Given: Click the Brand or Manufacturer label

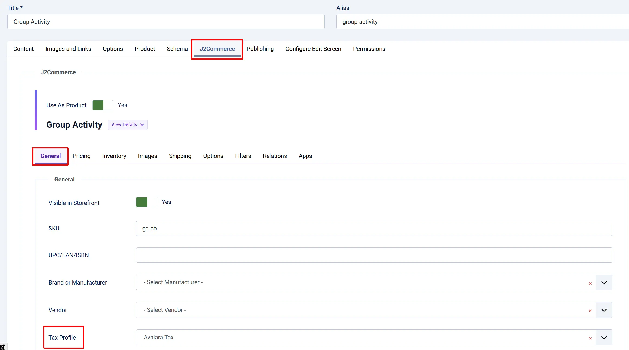Looking at the screenshot, I should [x=78, y=282].
